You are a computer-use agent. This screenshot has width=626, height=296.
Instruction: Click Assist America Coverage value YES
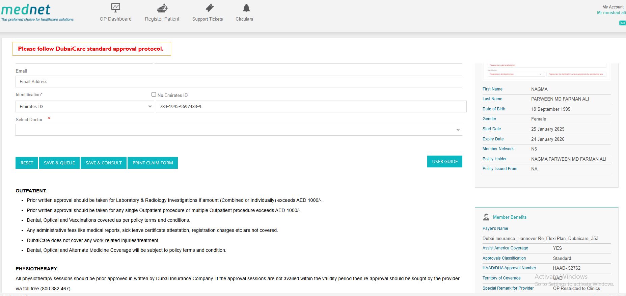[557, 248]
